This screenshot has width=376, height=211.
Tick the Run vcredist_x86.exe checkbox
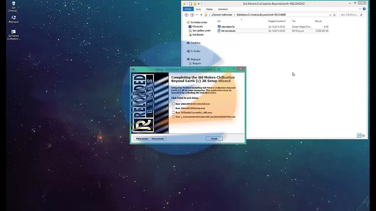tap(173, 113)
